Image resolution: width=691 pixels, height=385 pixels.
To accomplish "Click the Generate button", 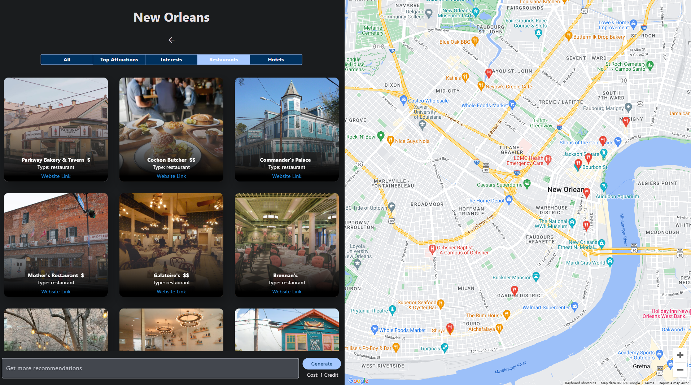I will coord(322,364).
